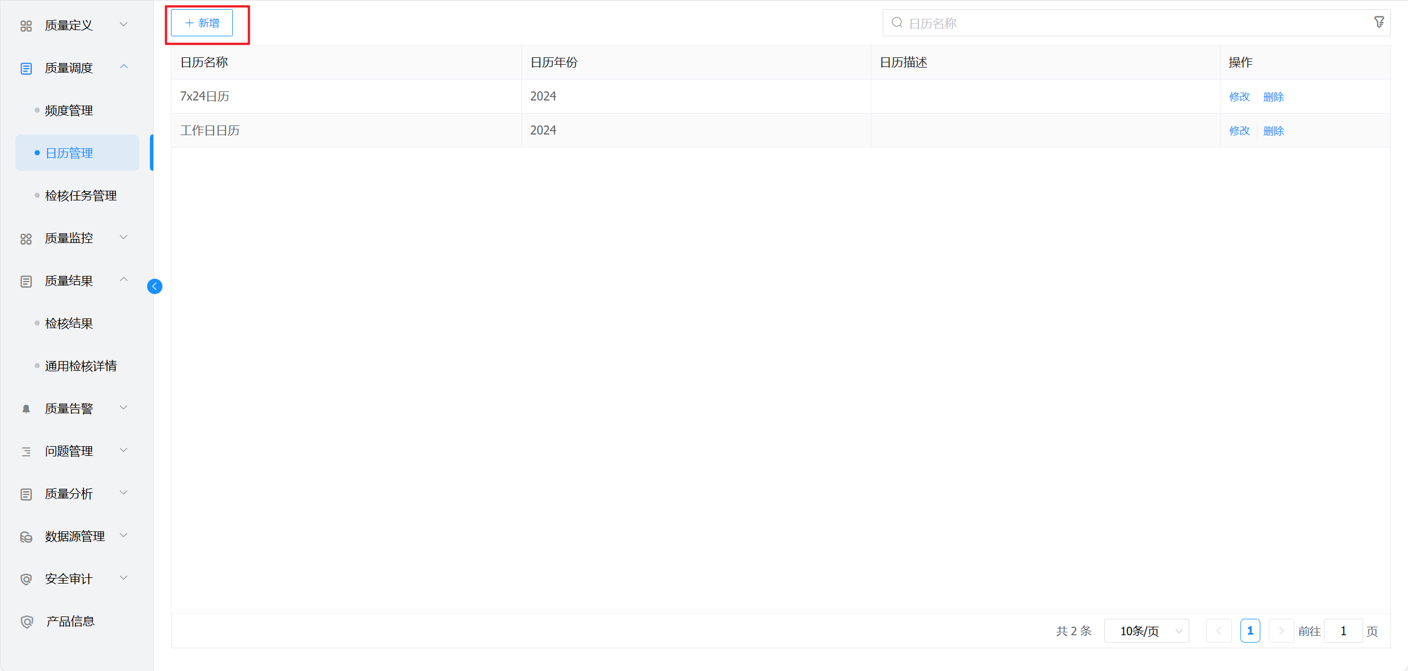Click the blue sidebar collapse arrow
The width and height of the screenshot is (1408, 671).
pos(154,286)
